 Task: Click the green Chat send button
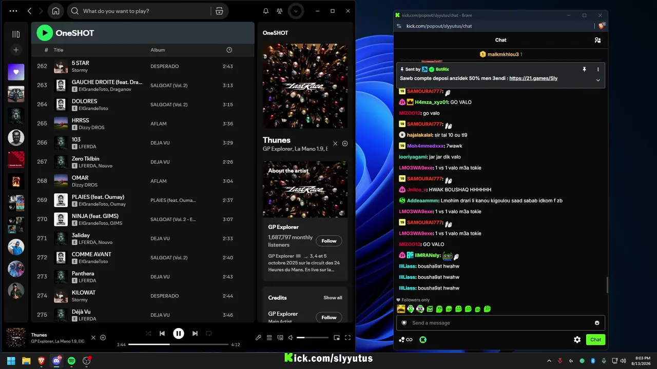point(595,339)
